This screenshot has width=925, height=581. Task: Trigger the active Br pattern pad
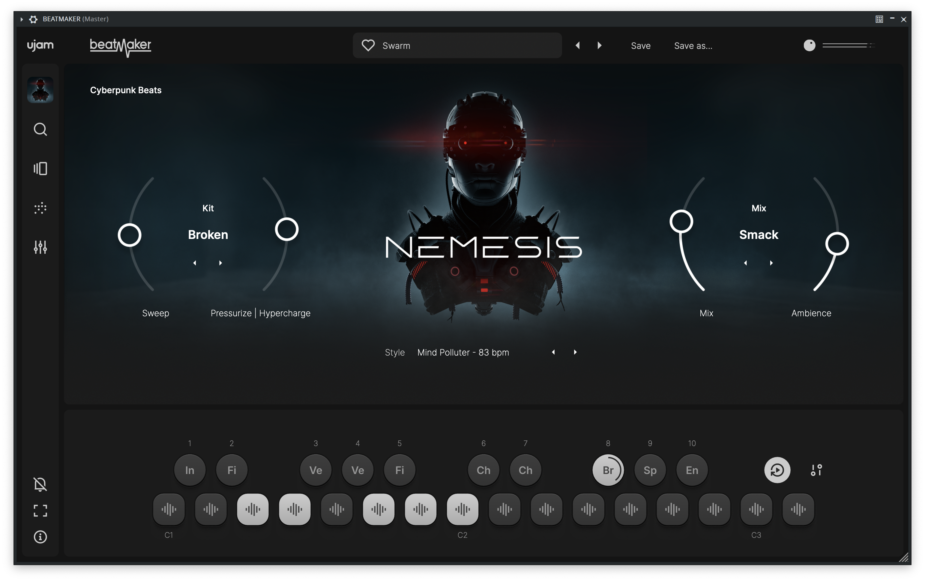[608, 470]
